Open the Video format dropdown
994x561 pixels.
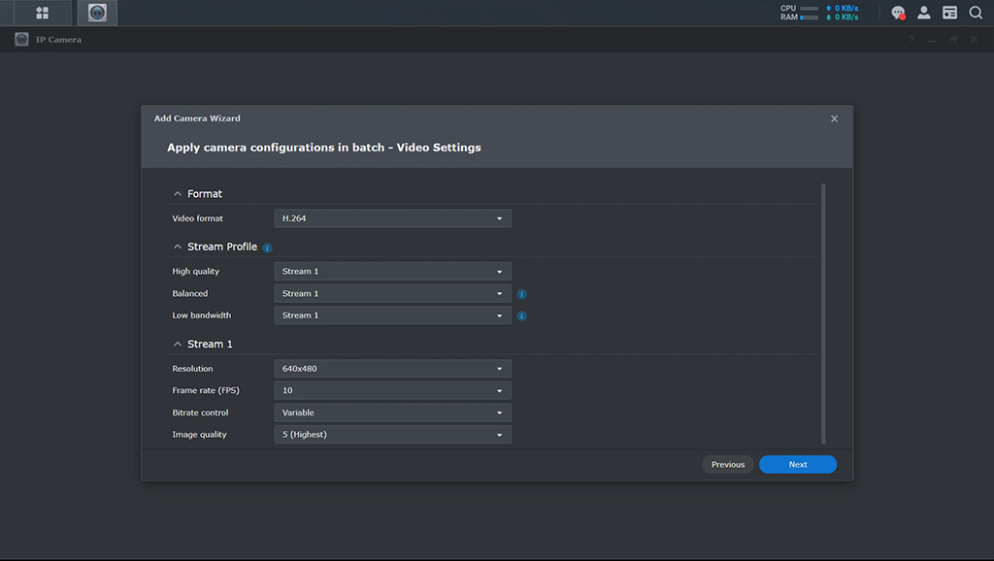[x=392, y=218]
